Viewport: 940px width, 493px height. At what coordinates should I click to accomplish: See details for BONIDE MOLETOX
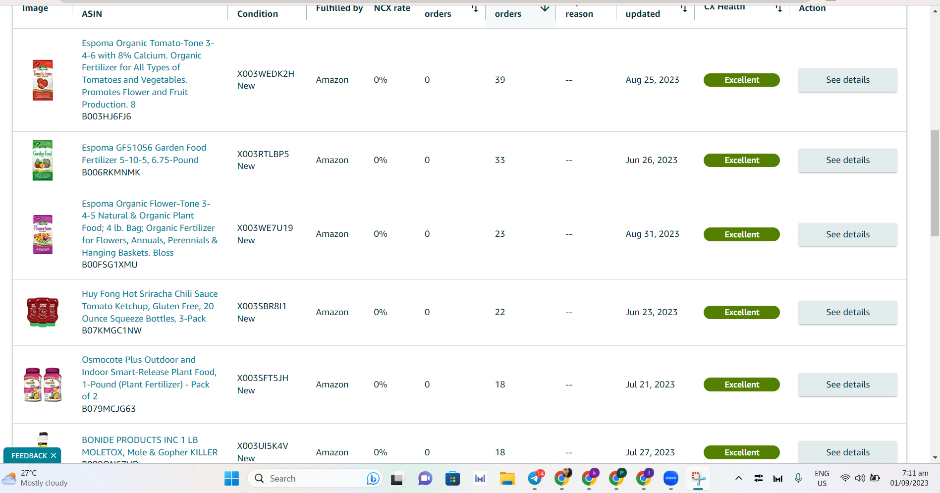coord(847,452)
